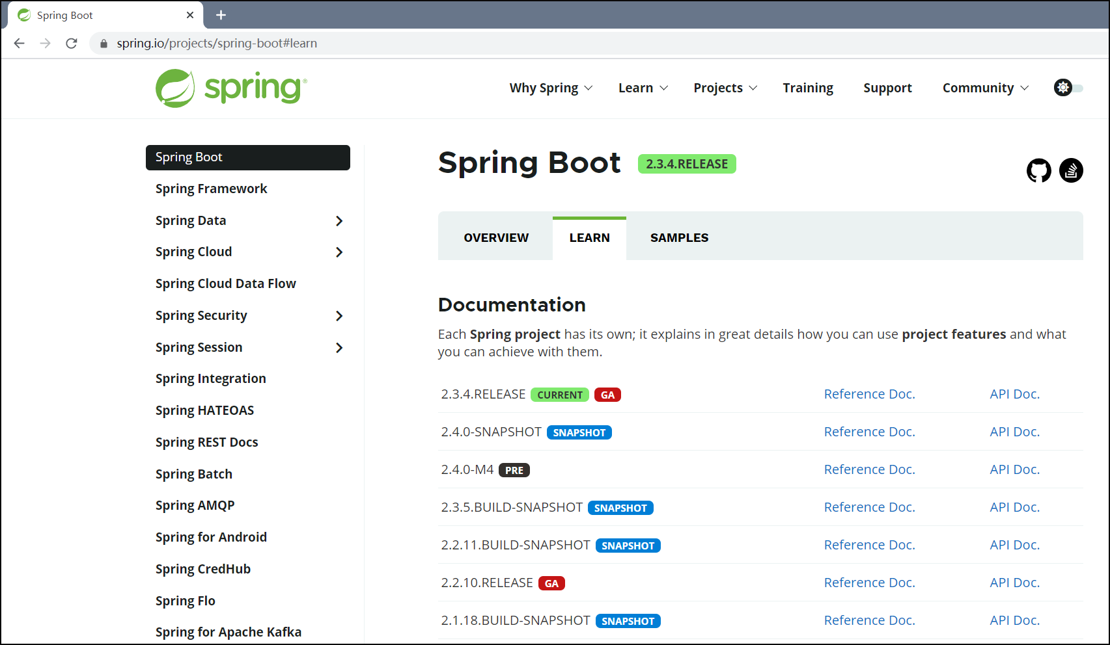Image resolution: width=1110 pixels, height=645 pixels.
Task: Close the Spring Boot browser tab
Action: coord(190,15)
